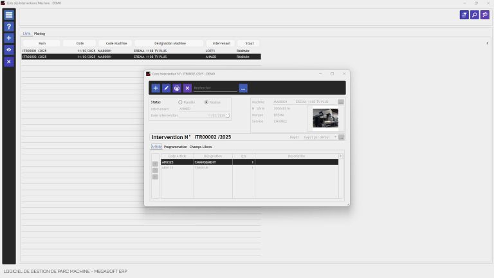494x278 pixels.
Task: Open the calendar icon next to Date Intervention
Action: click(228, 115)
